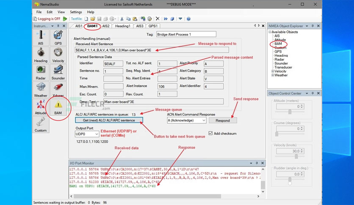Click the Respond button

[x=223, y=120]
